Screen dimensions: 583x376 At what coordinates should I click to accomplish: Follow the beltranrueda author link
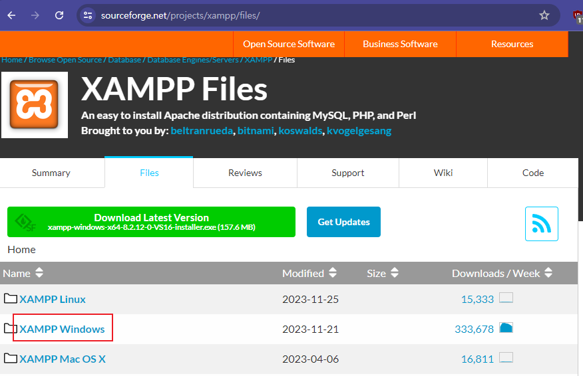coord(202,131)
